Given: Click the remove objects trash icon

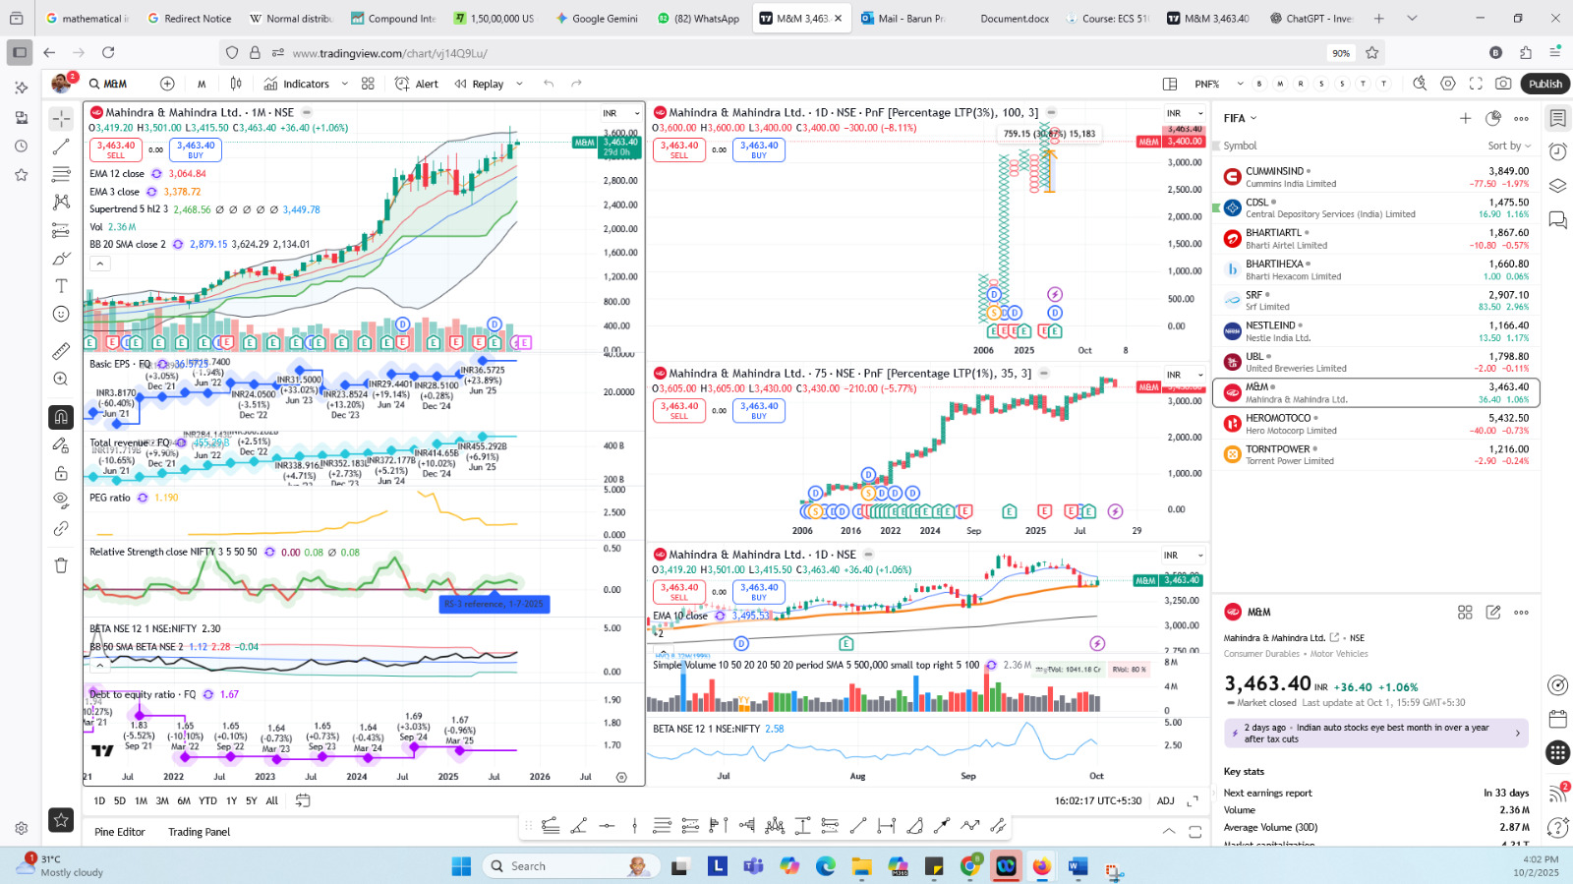Looking at the screenshot, I should point(61,565).
